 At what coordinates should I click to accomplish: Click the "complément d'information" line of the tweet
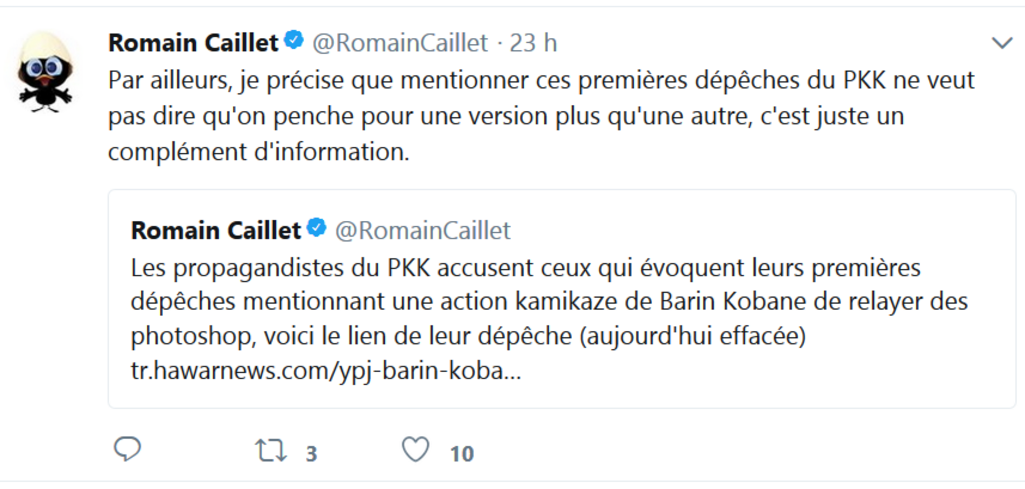(259, 152)
